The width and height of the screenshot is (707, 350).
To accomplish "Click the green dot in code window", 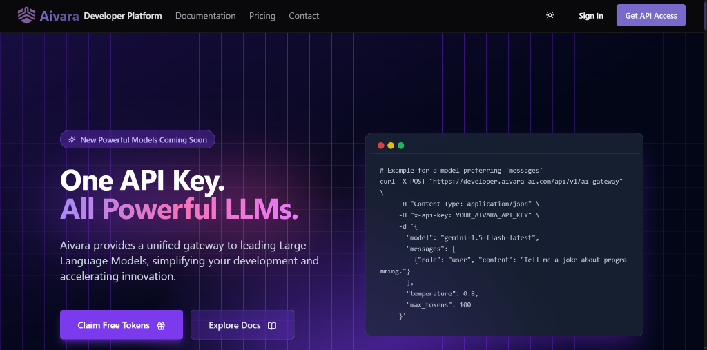I will tap(401, 145).
